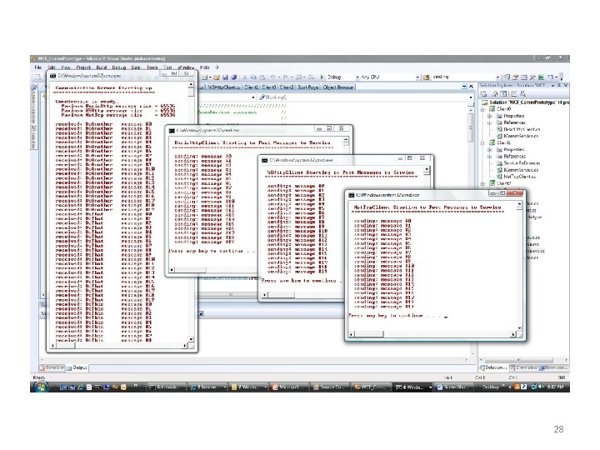
Task: Open the Help menu
Action: click(x=205, y=67)
